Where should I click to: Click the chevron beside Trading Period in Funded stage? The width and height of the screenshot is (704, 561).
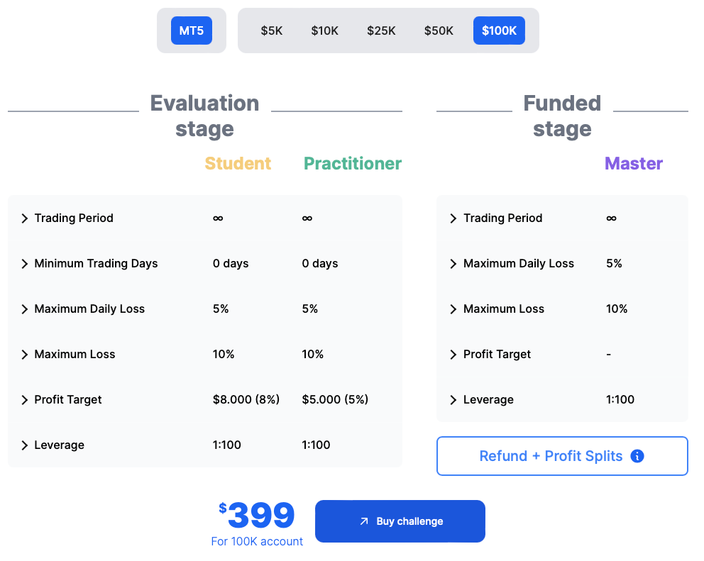coord(453,218)
